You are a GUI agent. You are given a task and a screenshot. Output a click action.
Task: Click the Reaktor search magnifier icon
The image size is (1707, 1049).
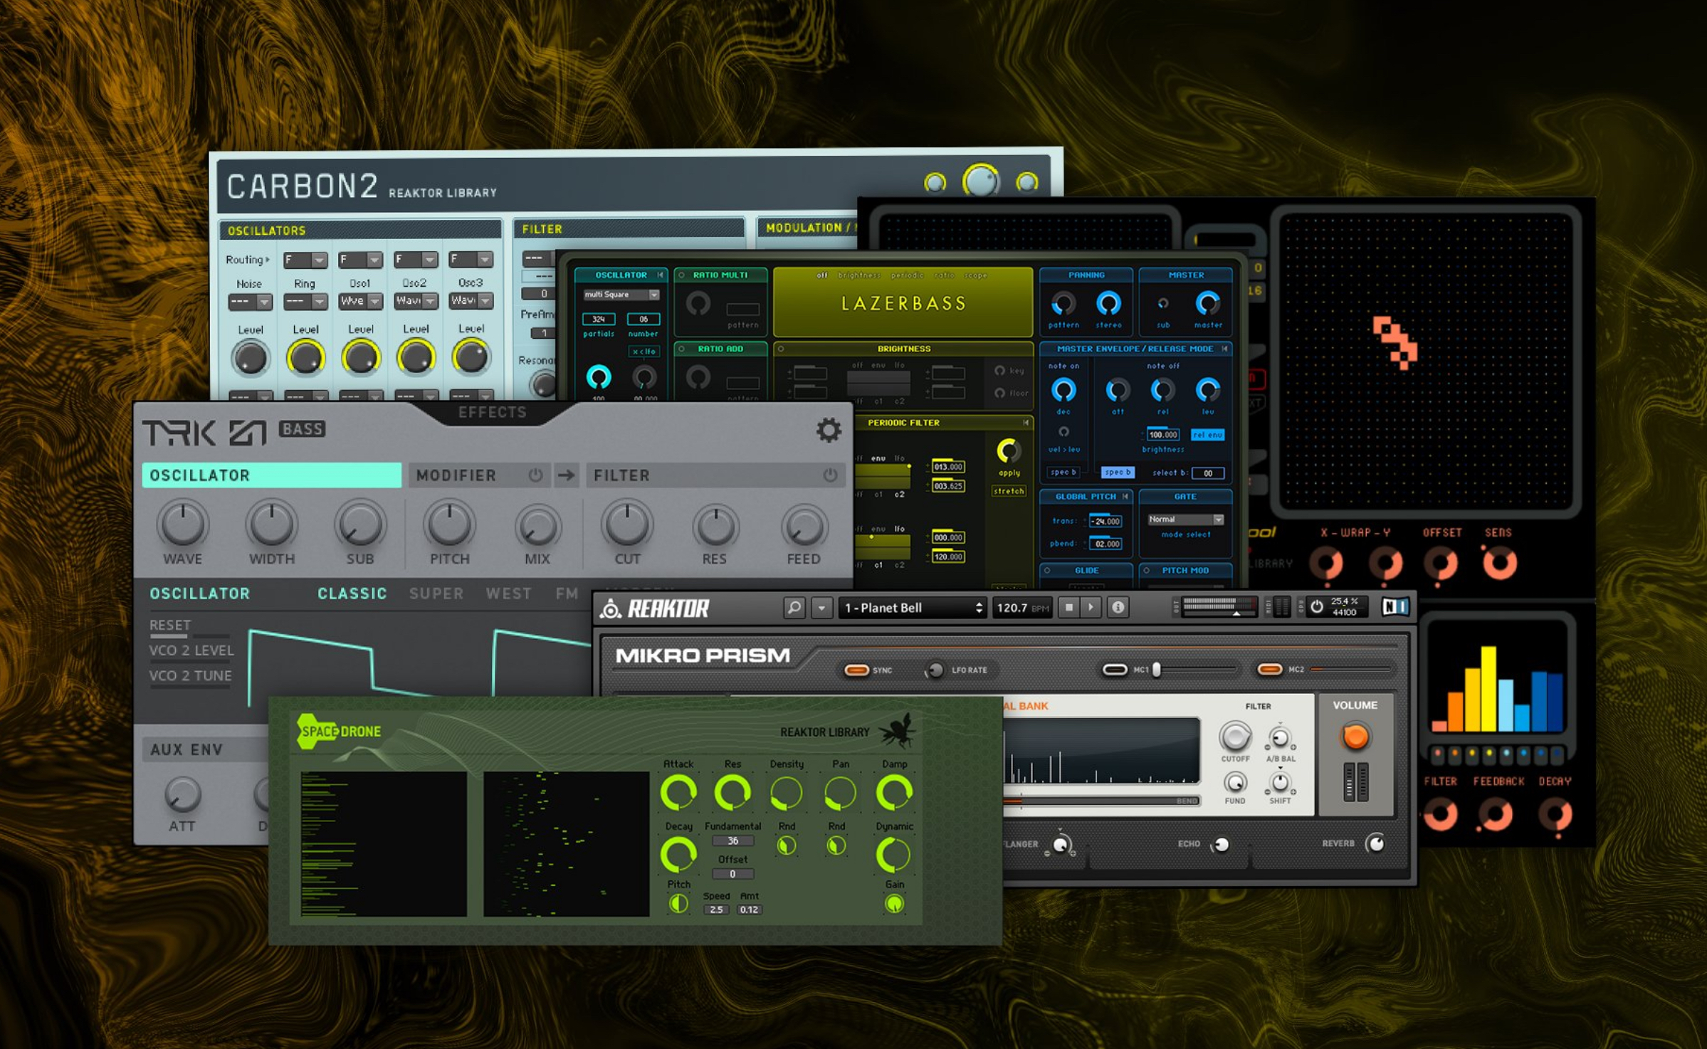(794, 608)
